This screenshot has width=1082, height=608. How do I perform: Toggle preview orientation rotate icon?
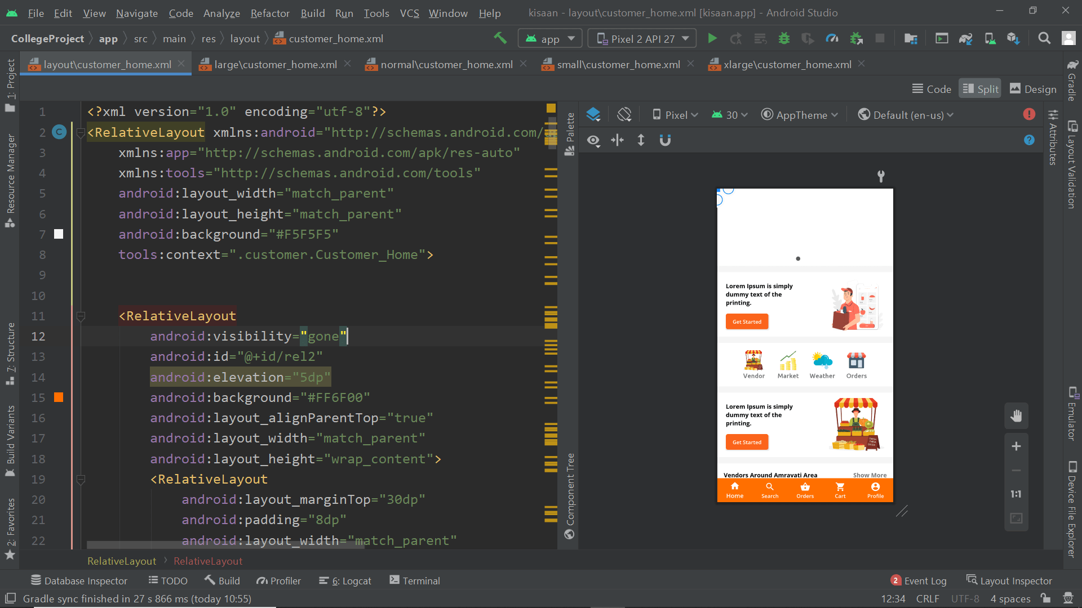[624, 115]
